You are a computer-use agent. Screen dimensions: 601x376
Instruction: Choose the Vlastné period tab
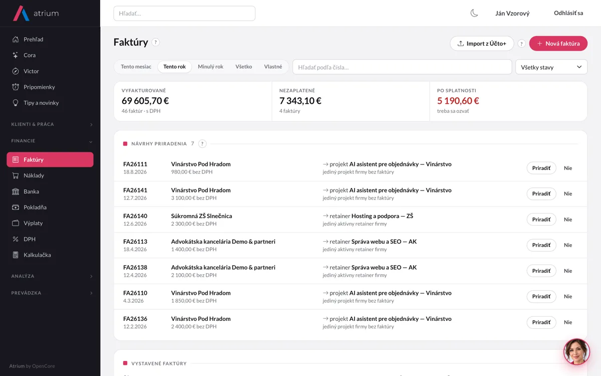click(x=273, y=67)
